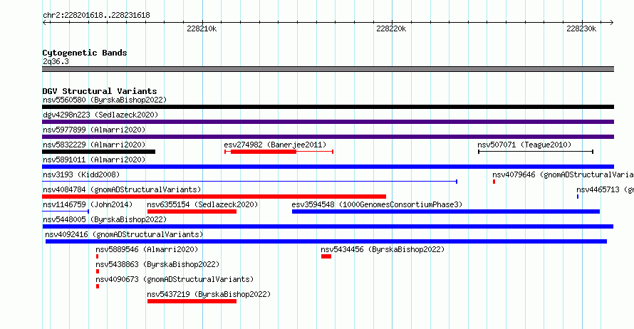Click the nsv3193 (Kidd2008) label
634x329 pixels.
pyautogui.click(x=81, y=174)
